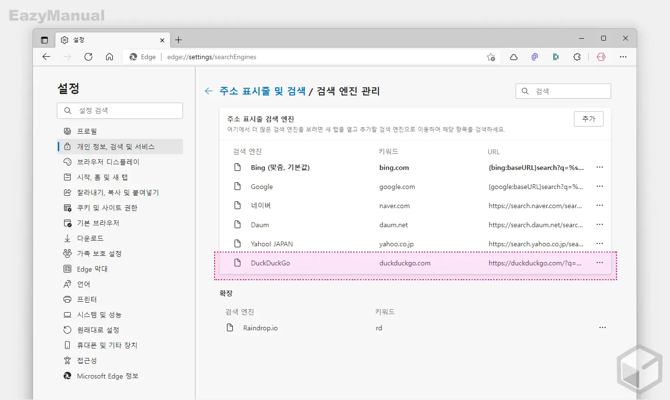Screen dimensions: 670x400
Task: Open the green bars extension icon
Action: coord(556,57)
